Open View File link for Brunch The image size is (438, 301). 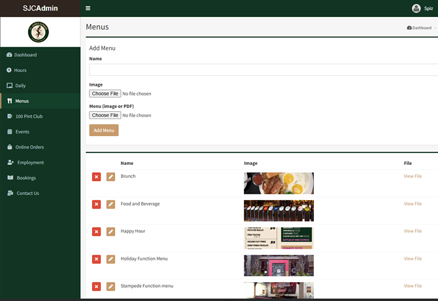click(413, 176)
